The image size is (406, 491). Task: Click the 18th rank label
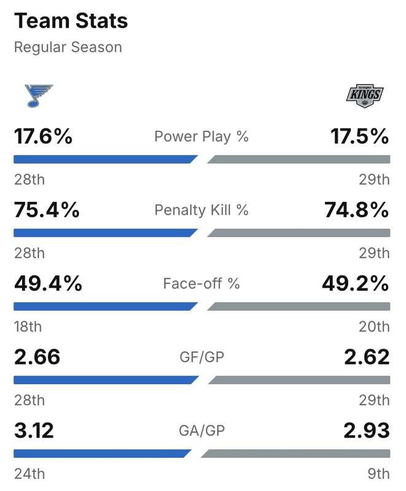coord(28,327)
